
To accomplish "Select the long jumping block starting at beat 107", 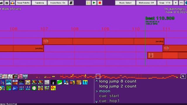I will (103, 41).
